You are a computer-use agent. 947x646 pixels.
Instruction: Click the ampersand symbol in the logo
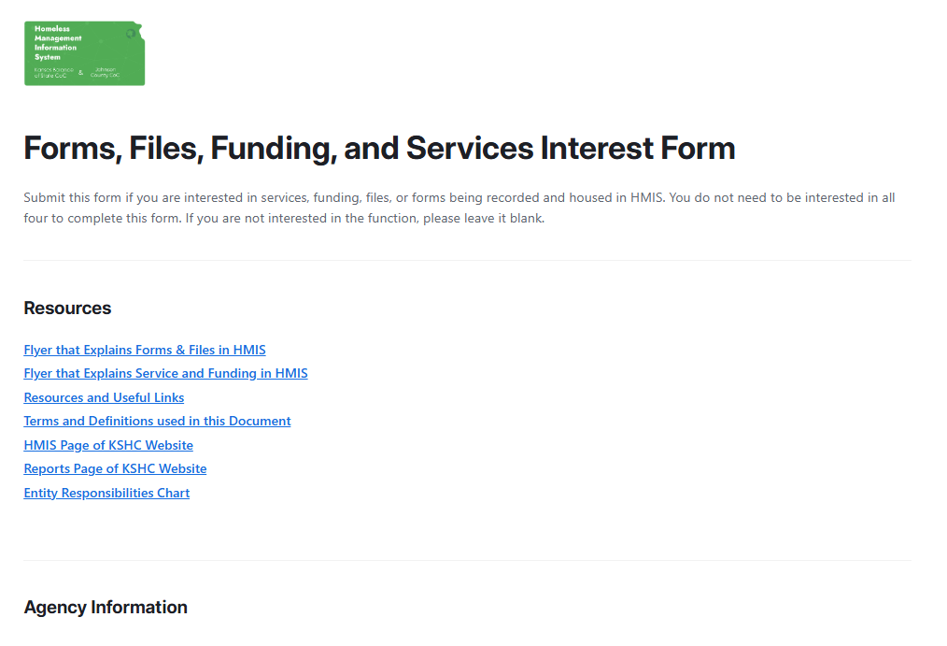click(x=80, y=72)
